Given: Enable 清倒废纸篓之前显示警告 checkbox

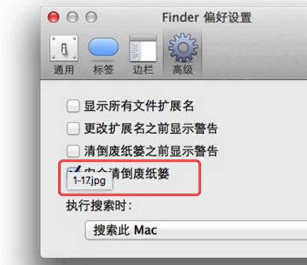Looking at the screenshot, I should click(73, 151).
